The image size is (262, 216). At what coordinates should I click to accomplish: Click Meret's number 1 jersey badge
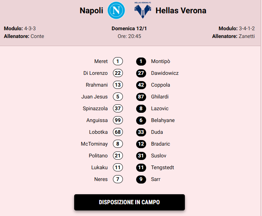[118, 62]
